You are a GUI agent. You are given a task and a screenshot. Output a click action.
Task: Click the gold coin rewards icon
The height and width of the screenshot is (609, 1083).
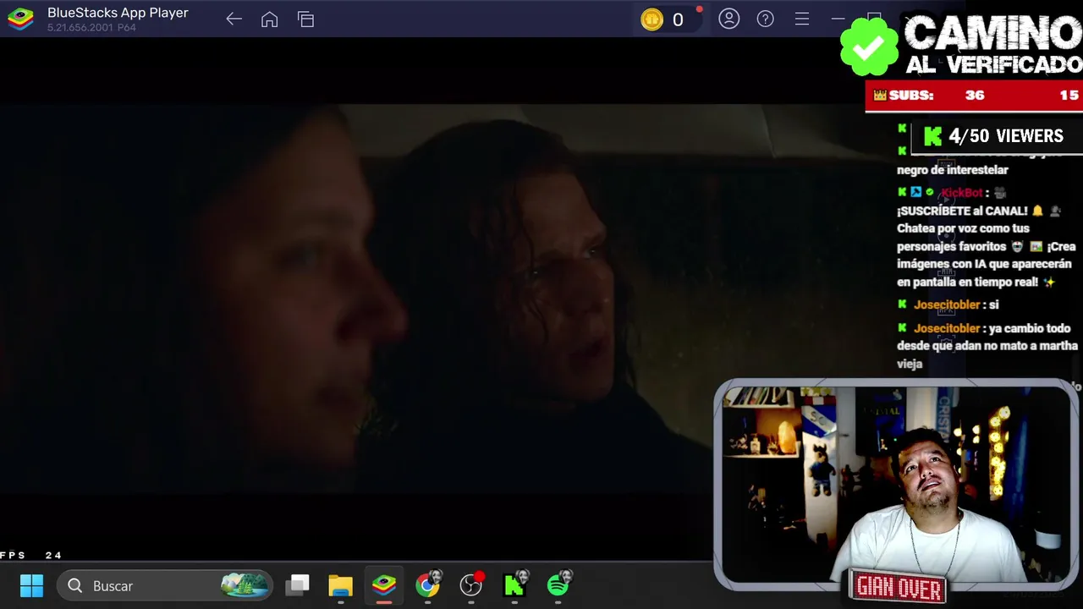(651, 19)
